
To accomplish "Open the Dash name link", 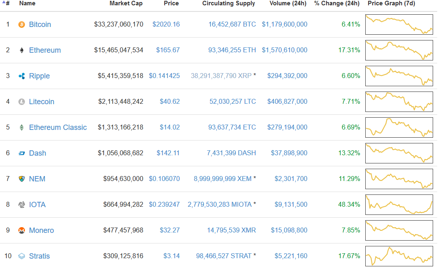I will 38,153.
